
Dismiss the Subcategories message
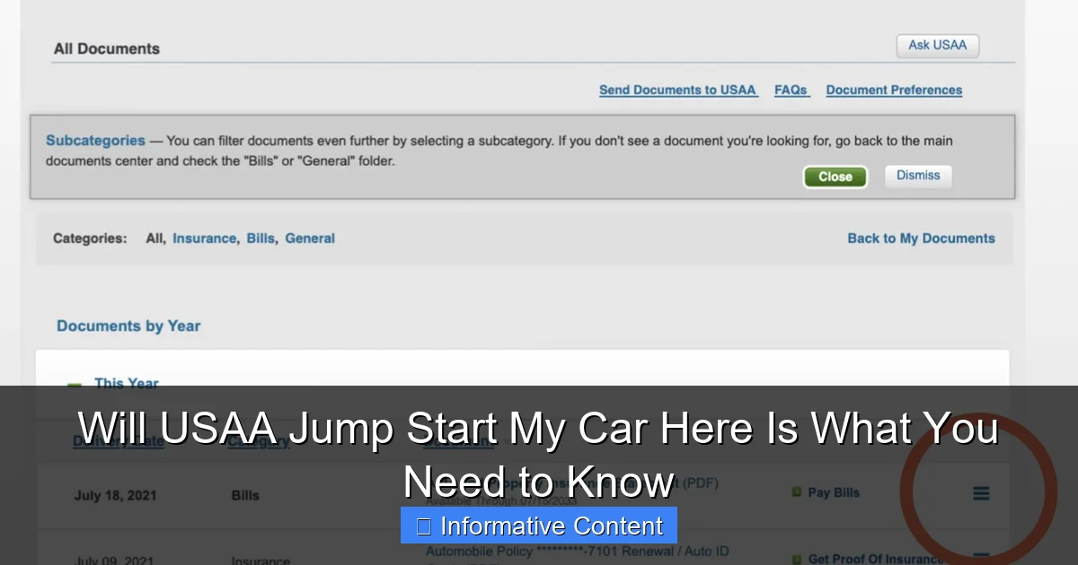pos(917,176)
